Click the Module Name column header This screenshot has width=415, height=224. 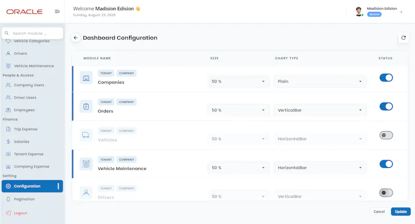(x=97, y=58)
